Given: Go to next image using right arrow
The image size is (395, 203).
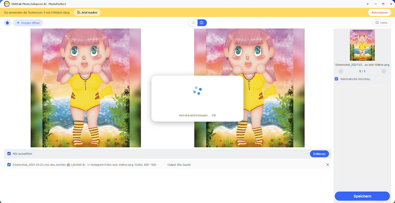Looking at the screenshot, I should 383,71.
